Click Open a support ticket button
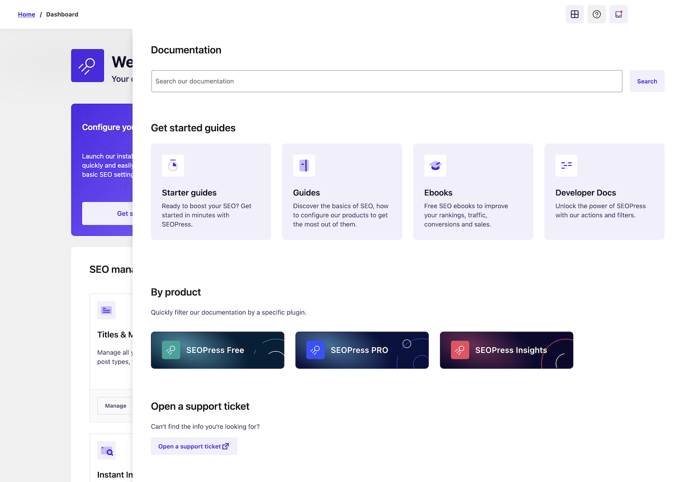The width and height of the screenshot is (683, 482). pyautogui.click(x=194, y=446)
